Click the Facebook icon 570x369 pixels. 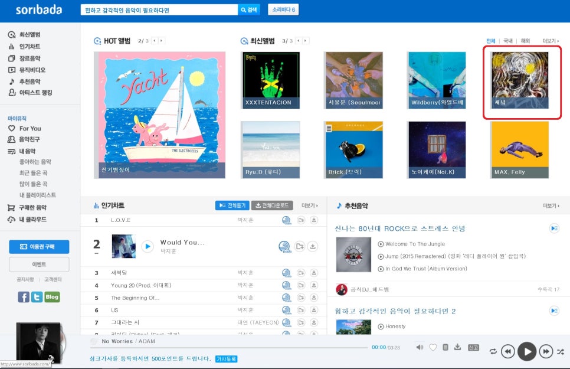pos(24,297)
